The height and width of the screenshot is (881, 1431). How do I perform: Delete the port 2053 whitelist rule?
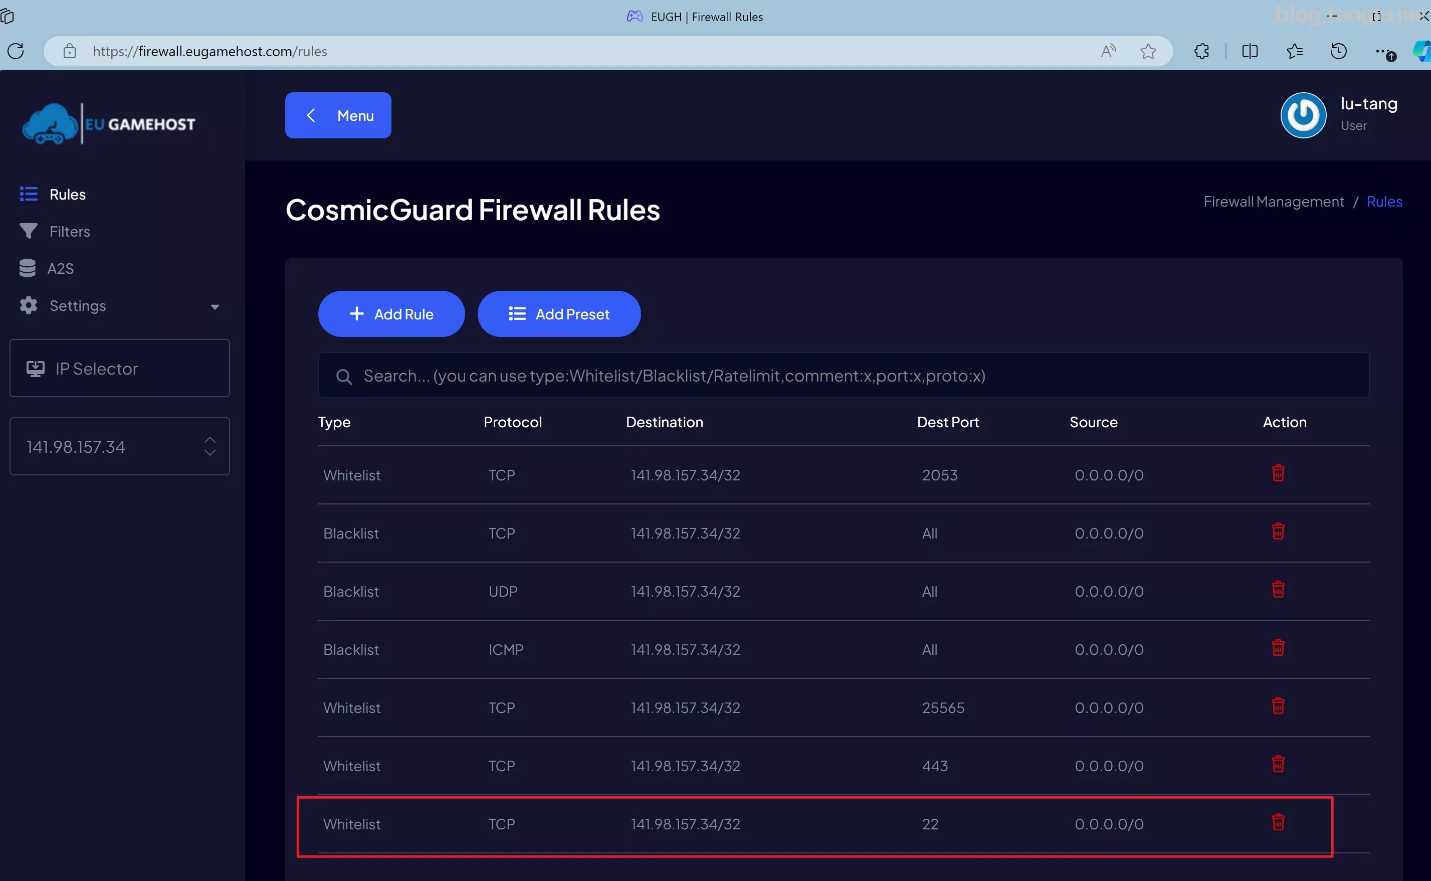coord(1278,473)
